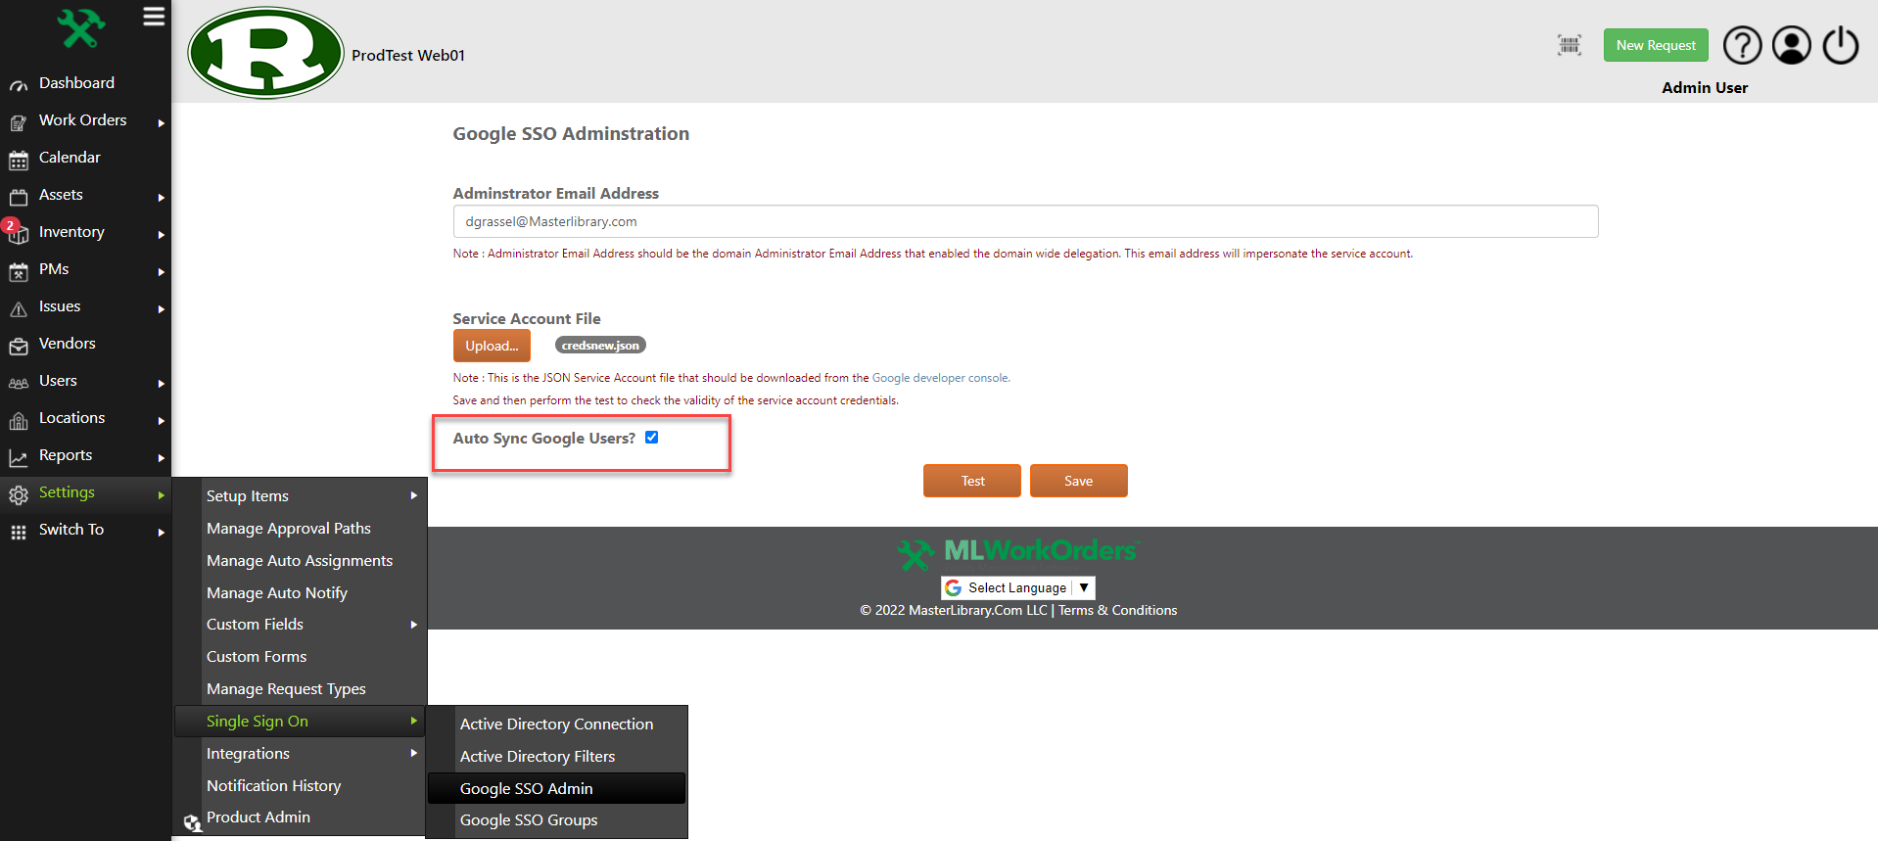Viewport: 1878px width, 841px height.
Task: Click the Reports chart icon
Action: (x=19, y=457)
